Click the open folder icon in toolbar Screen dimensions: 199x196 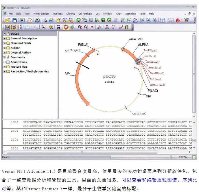[7, 20]
